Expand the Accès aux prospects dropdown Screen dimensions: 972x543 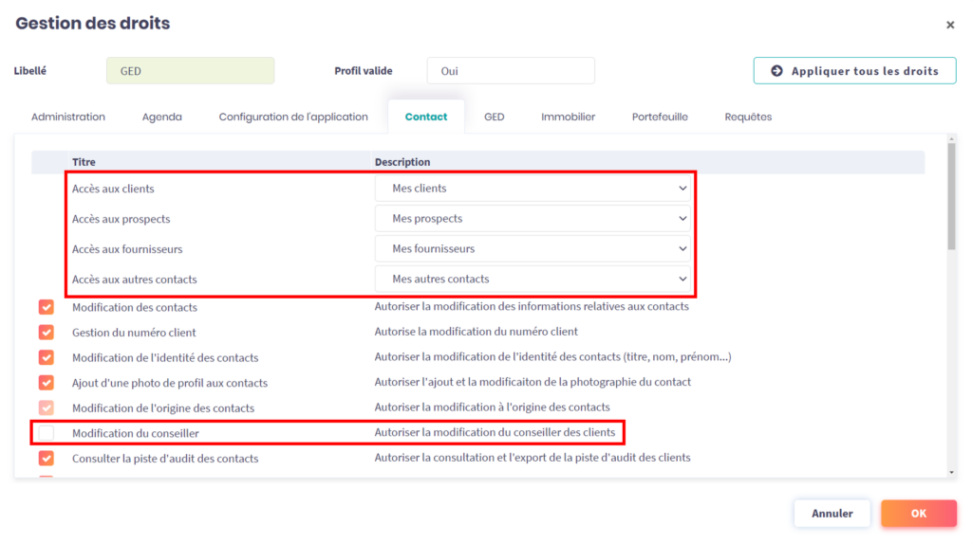[x=533, y=219]
